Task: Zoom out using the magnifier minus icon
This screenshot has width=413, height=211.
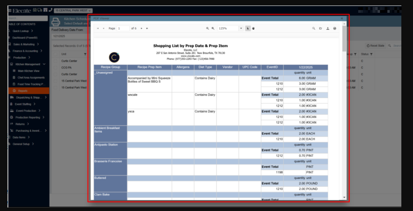Action: click(x=207, y=28)
